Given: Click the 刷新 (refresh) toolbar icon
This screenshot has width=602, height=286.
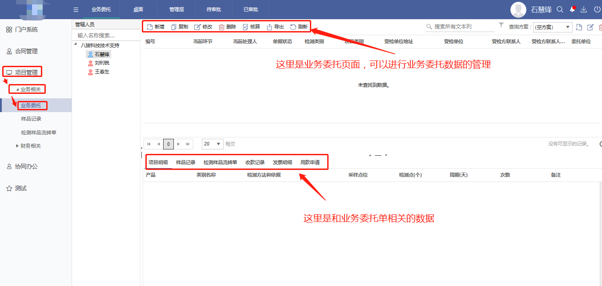Looking at the screenshot, I should click(293, 27).
